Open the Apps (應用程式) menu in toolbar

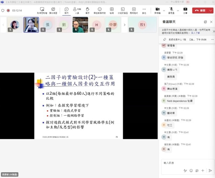point(134,10)
